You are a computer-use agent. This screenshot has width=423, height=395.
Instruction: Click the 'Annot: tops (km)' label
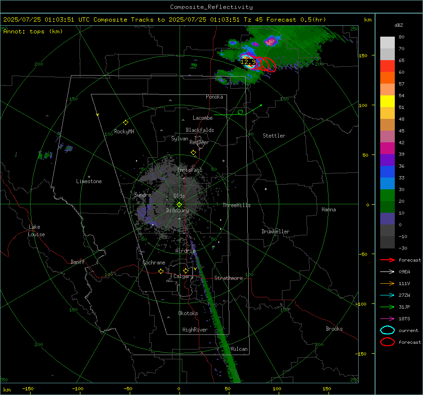pyautogui.click(x=33, y=31)
